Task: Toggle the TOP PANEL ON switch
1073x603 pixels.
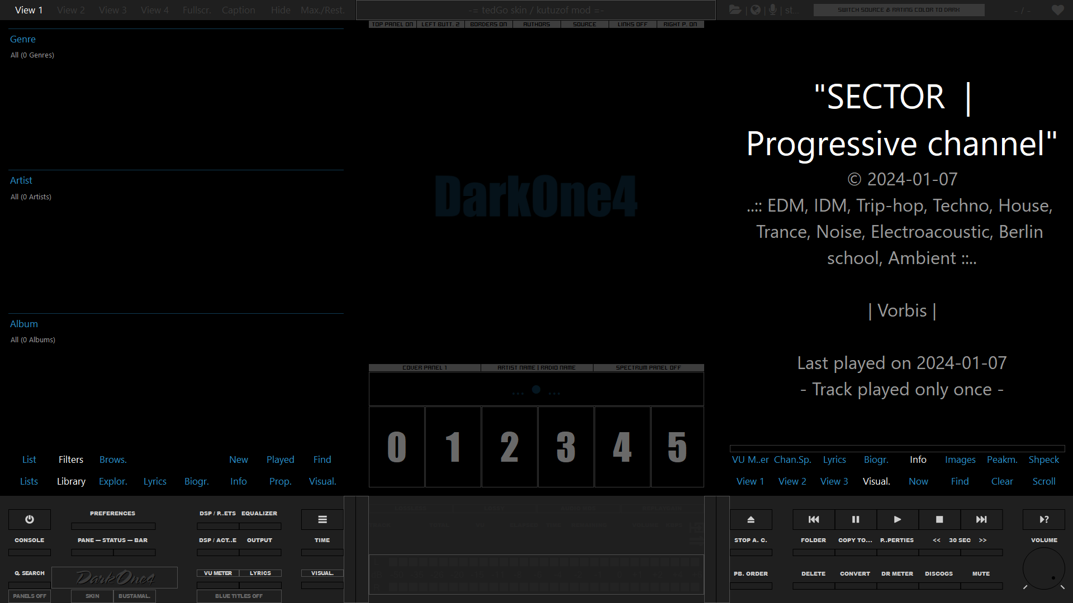Action: click(392, 25)
